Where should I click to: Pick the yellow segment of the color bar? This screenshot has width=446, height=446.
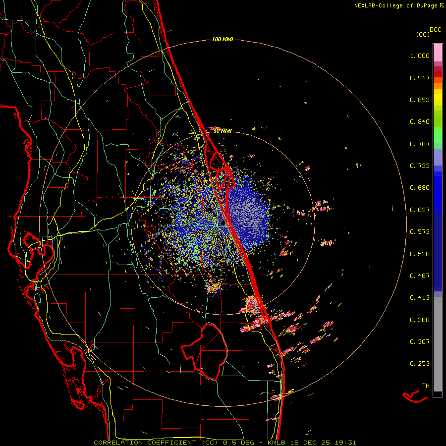coord(438,97)
